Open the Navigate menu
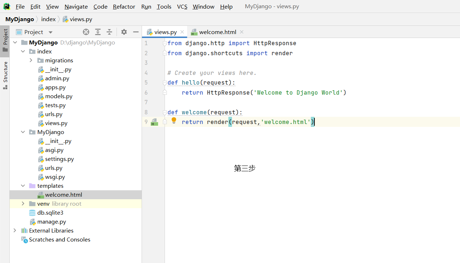 [76, 6]
